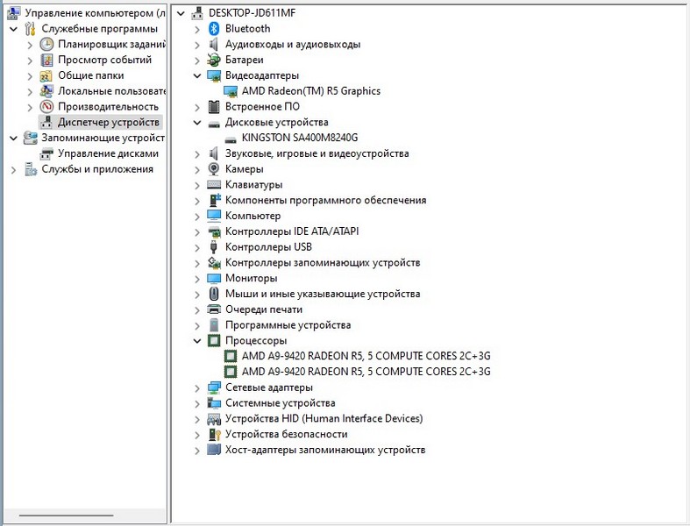Image resolution: width=690 pixels, height=526 pixels.
Task: Expand Службы и приложения node
Action: [x=13, y=169]
